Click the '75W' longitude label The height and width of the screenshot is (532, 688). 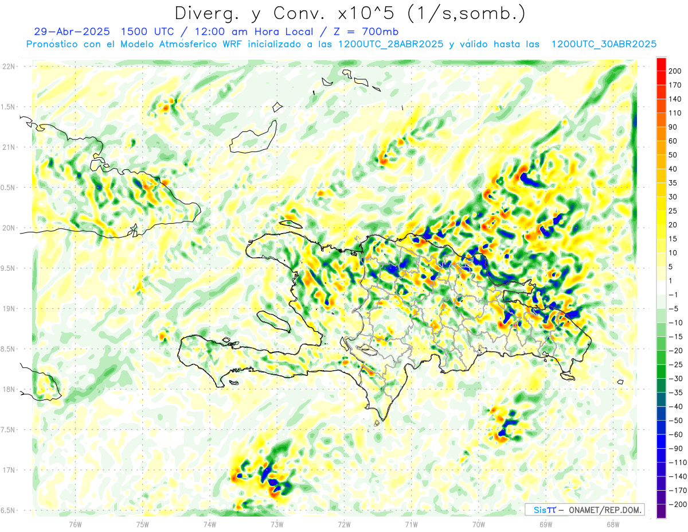pyautogui.click(x=143, y=523)
